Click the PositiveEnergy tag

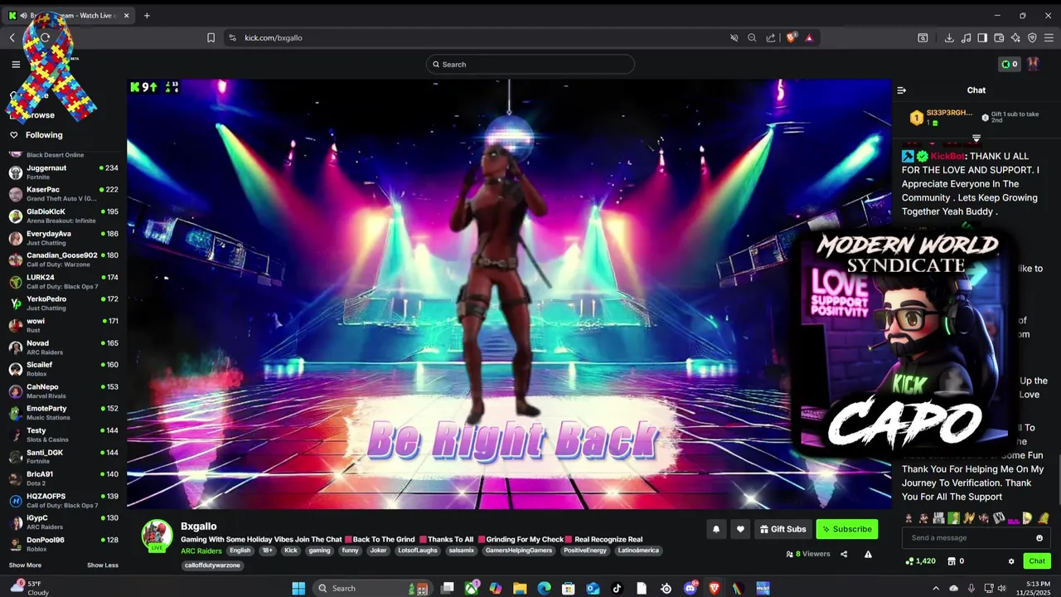pos(584,551)
